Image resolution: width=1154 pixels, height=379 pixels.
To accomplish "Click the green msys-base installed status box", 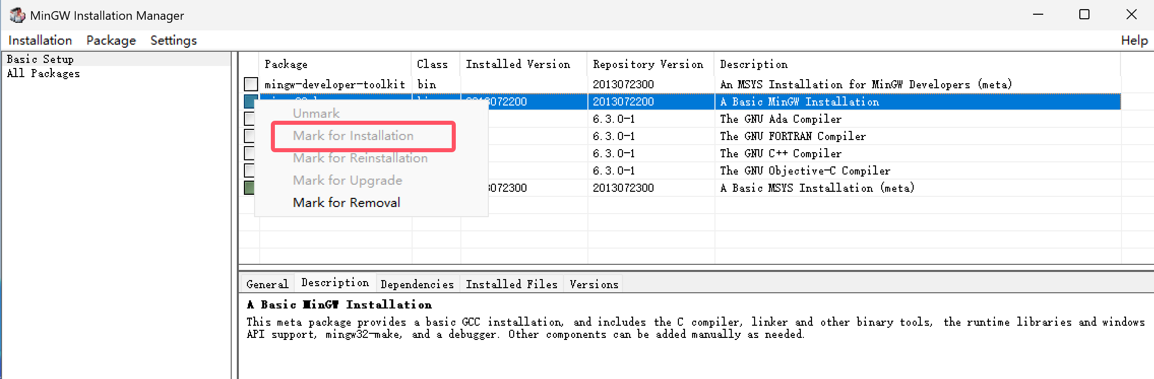I will click(249, 188).
